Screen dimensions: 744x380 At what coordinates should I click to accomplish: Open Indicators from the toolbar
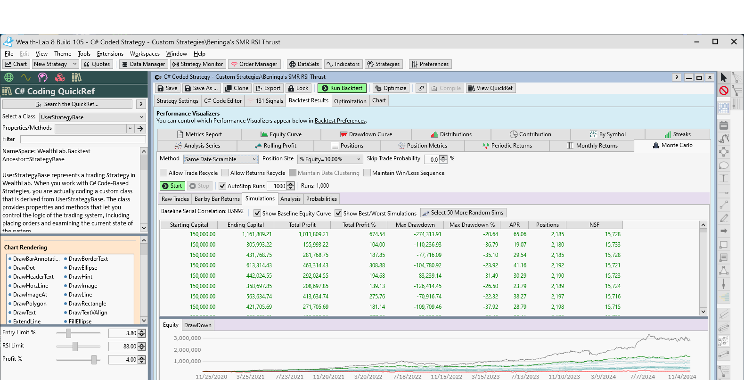point(343,64)
